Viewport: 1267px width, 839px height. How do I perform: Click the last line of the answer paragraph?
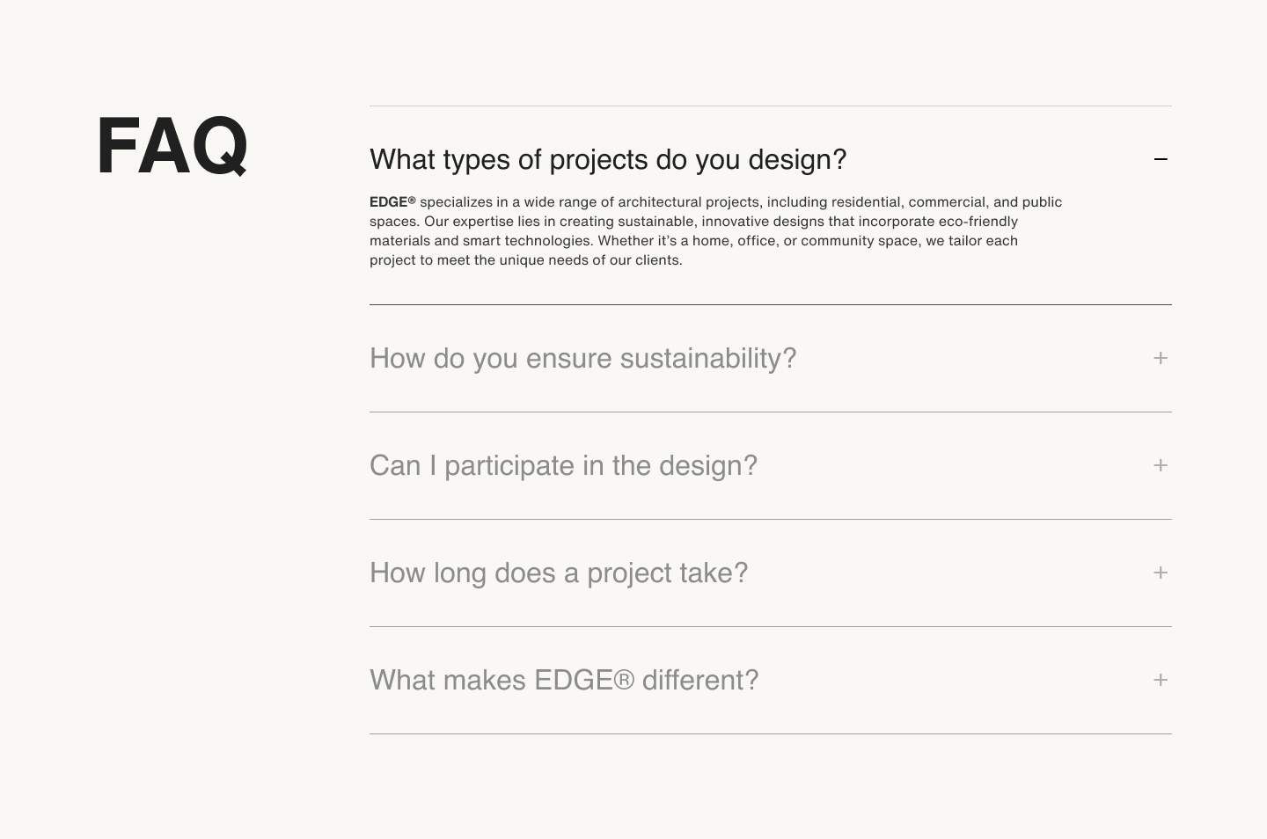tap(525, 260)
